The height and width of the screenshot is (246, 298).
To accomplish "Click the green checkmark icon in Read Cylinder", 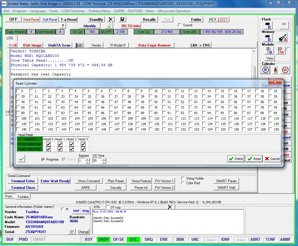I will pyautogui.click(x=22, y=159).
